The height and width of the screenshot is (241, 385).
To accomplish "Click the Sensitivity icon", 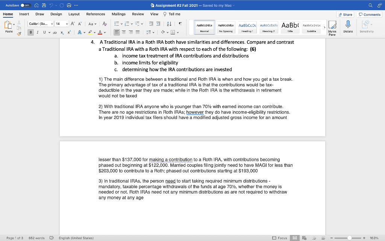I will tap(365, 24).
